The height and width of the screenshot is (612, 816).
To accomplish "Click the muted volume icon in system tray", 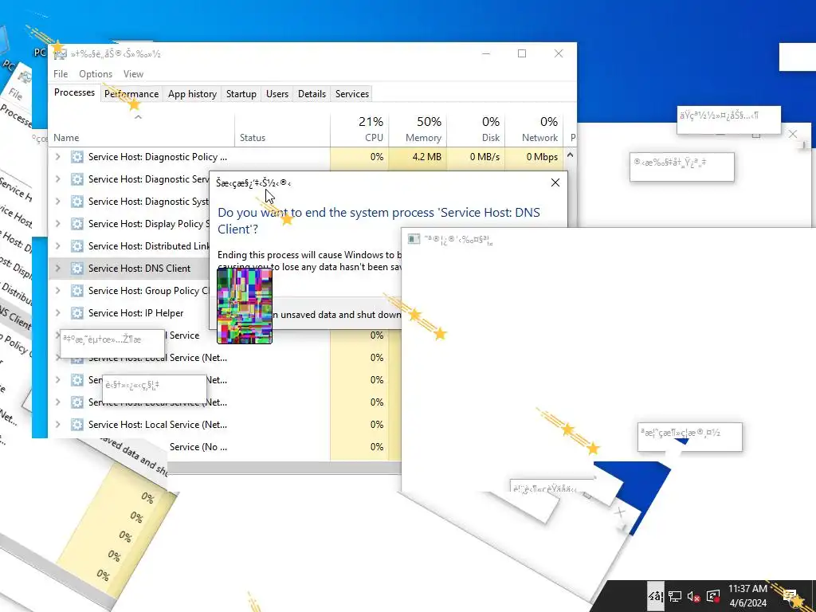I will tap(693, 596).
